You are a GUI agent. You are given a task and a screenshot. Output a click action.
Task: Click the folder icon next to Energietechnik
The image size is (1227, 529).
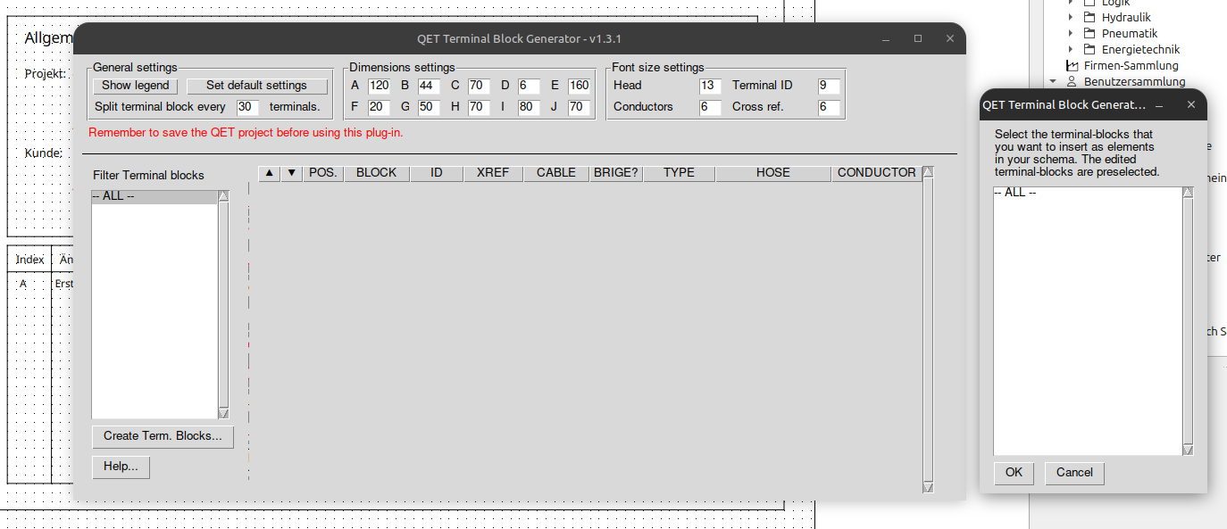point(1089,50)
